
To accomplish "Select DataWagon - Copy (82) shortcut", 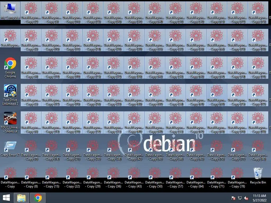I will [x=258, y=95].
